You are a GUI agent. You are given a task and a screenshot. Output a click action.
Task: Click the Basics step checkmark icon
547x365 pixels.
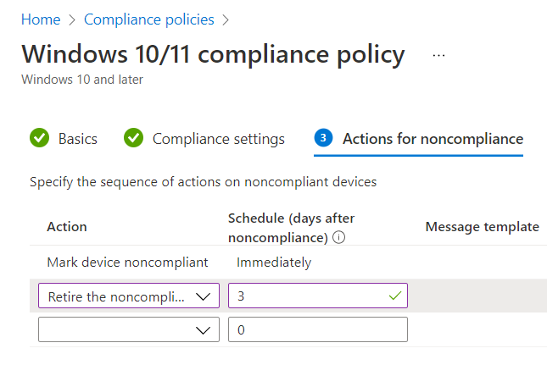39,138
